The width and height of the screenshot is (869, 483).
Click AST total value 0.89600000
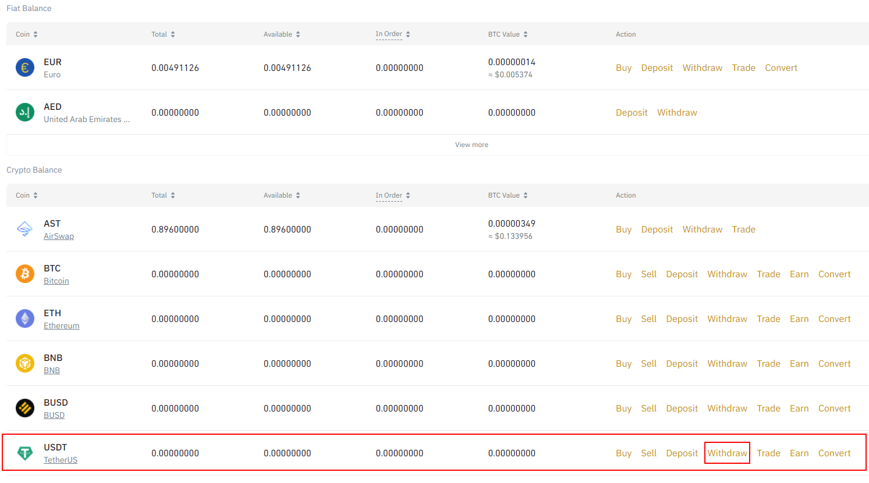click(175, 230)
